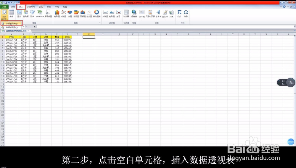Viewport: 296px width, 168px height.
Task: Click the 00:08 recording timer bubble
Action: point(291,142)
